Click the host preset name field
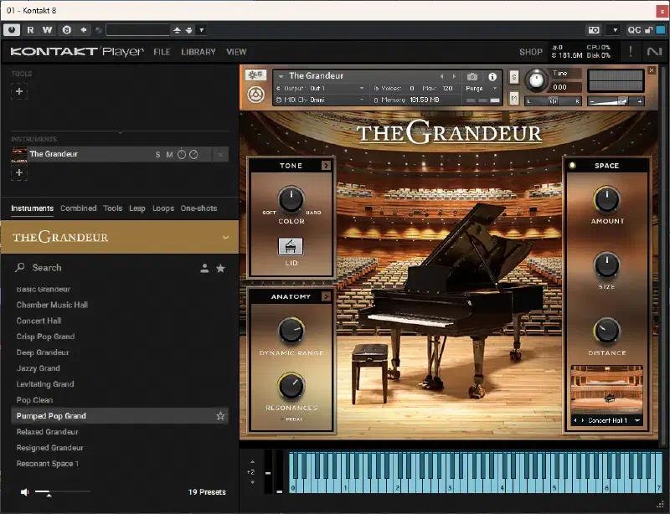Image resolution: width=670 pixels, height=514 pixels. tap(137, 30)
